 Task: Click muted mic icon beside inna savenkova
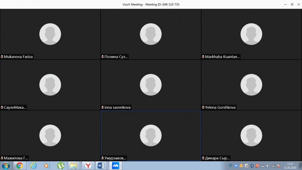[102, 107]
